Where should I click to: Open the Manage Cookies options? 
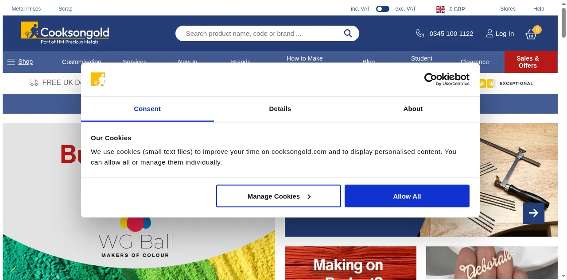279,196
